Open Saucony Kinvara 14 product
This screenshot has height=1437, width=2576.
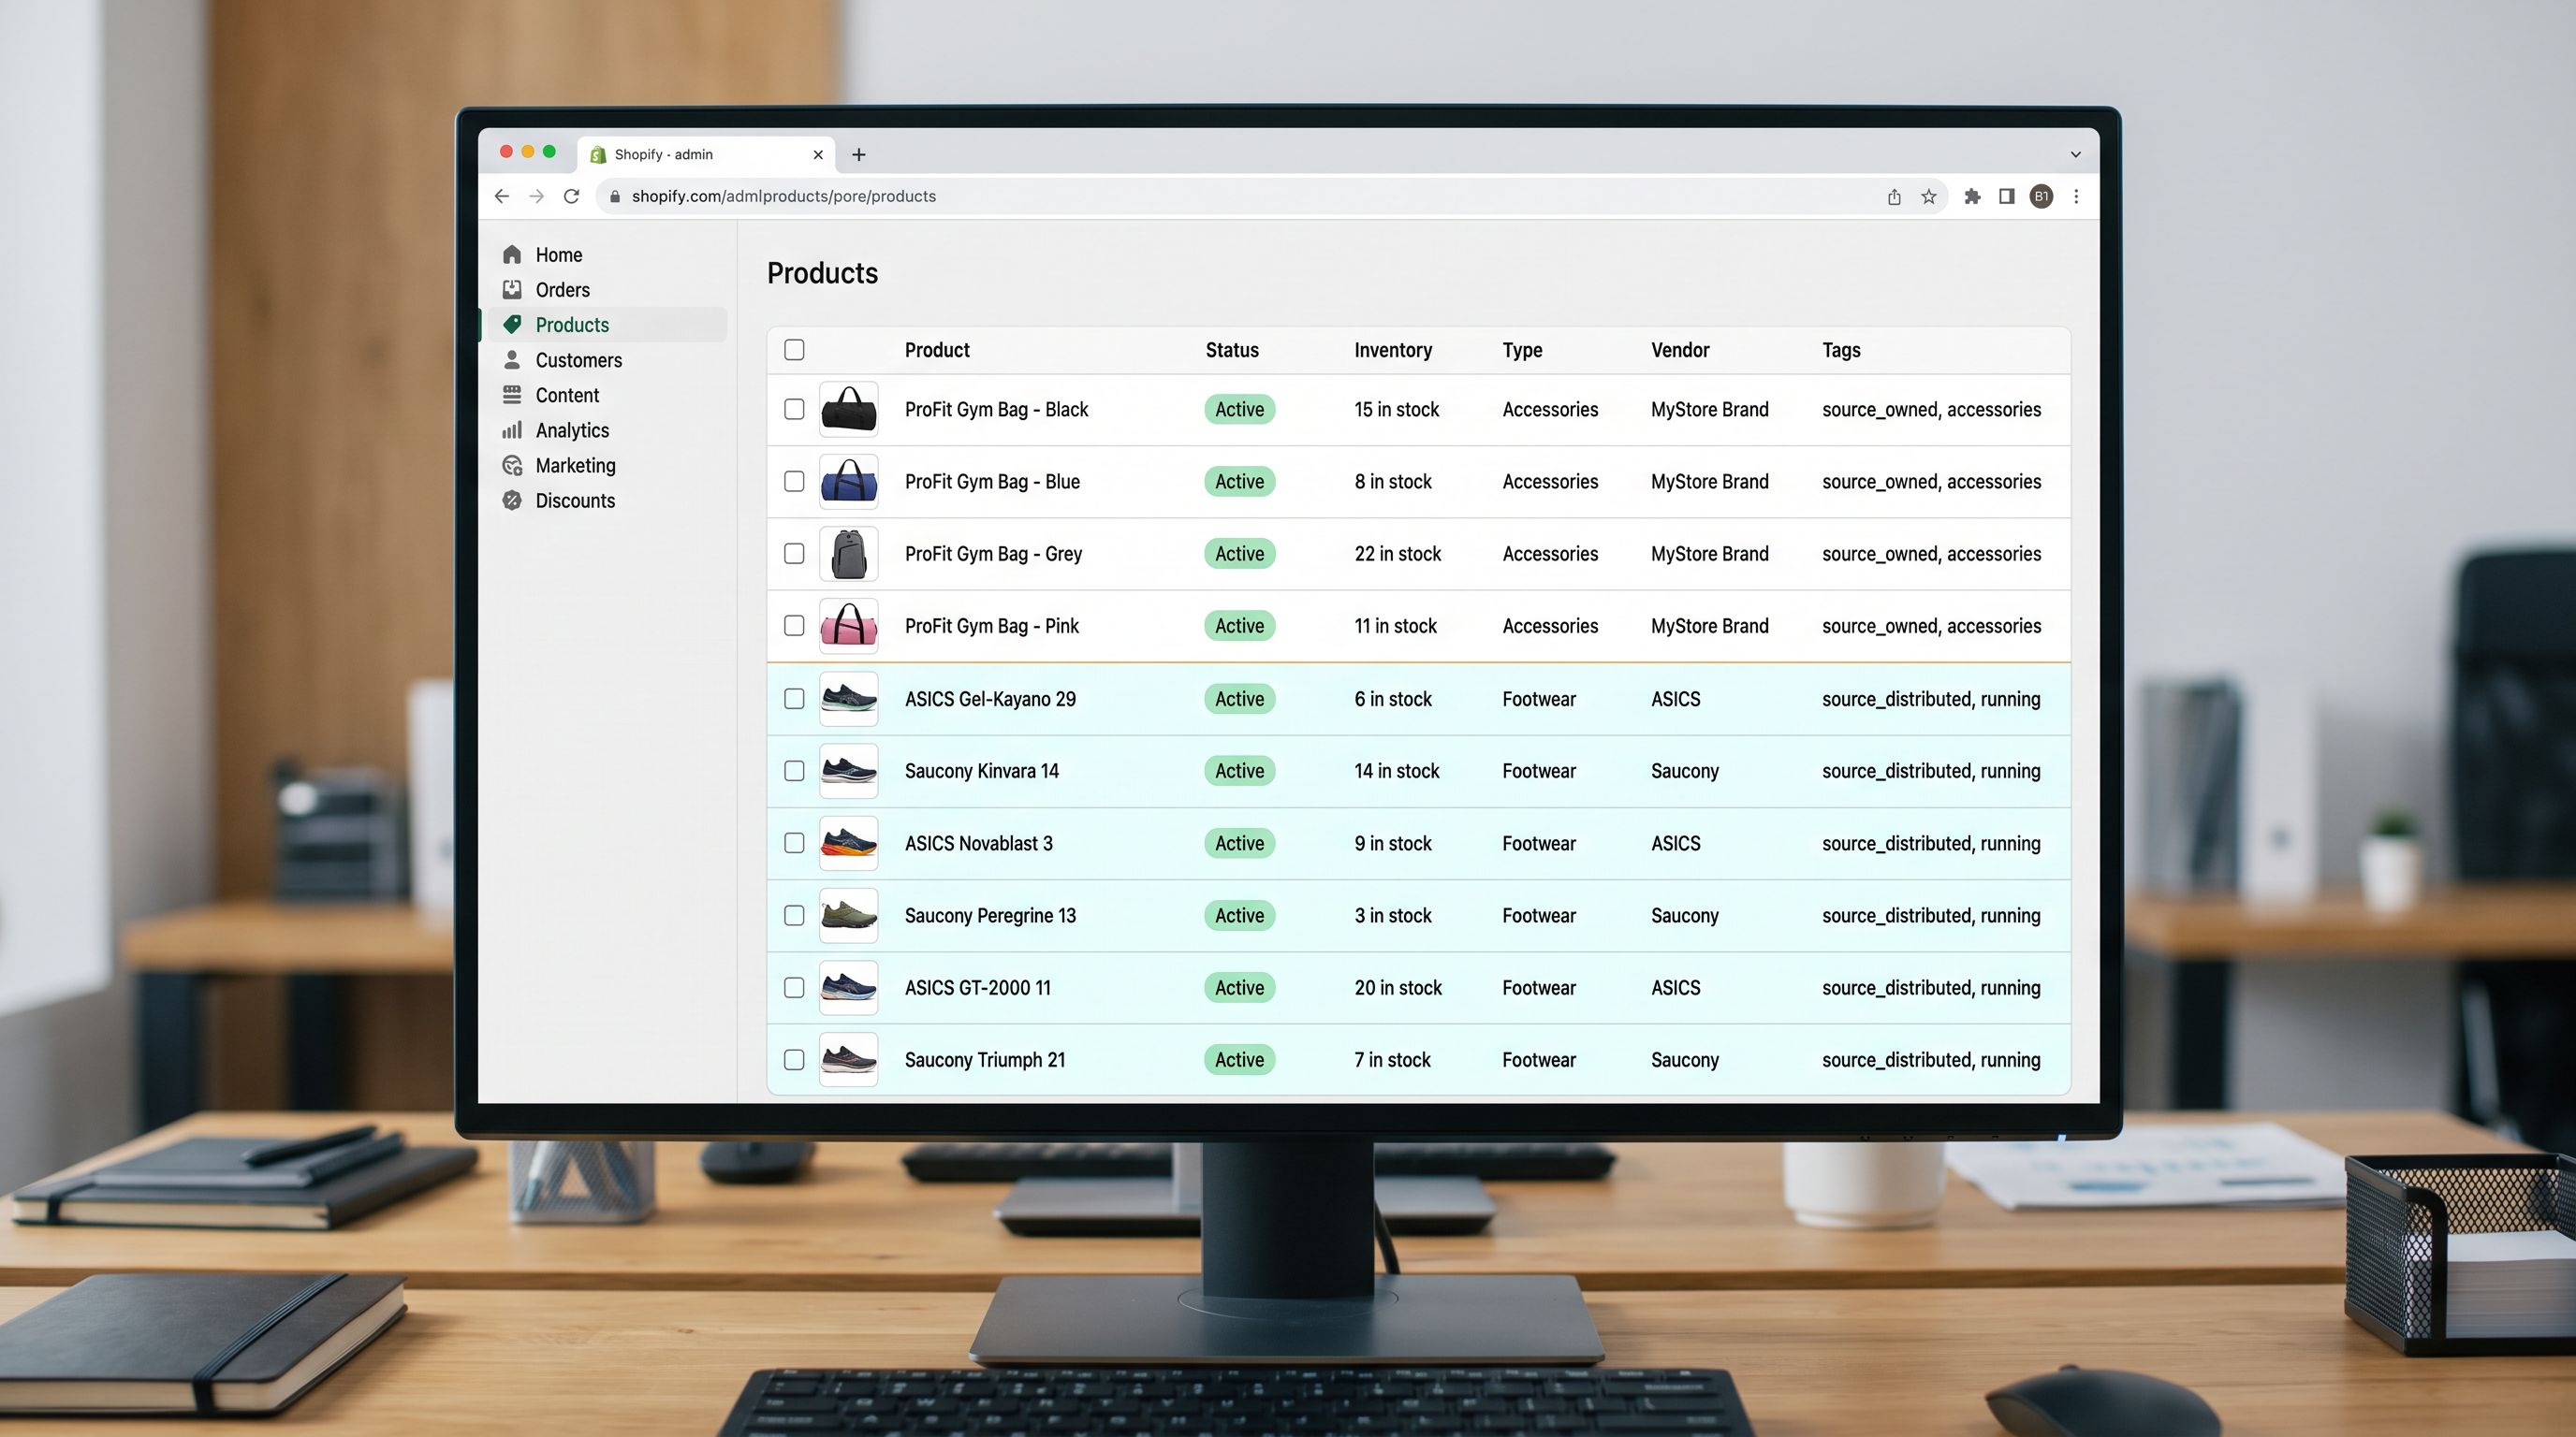pyautogui.click(x=981, y=772)
